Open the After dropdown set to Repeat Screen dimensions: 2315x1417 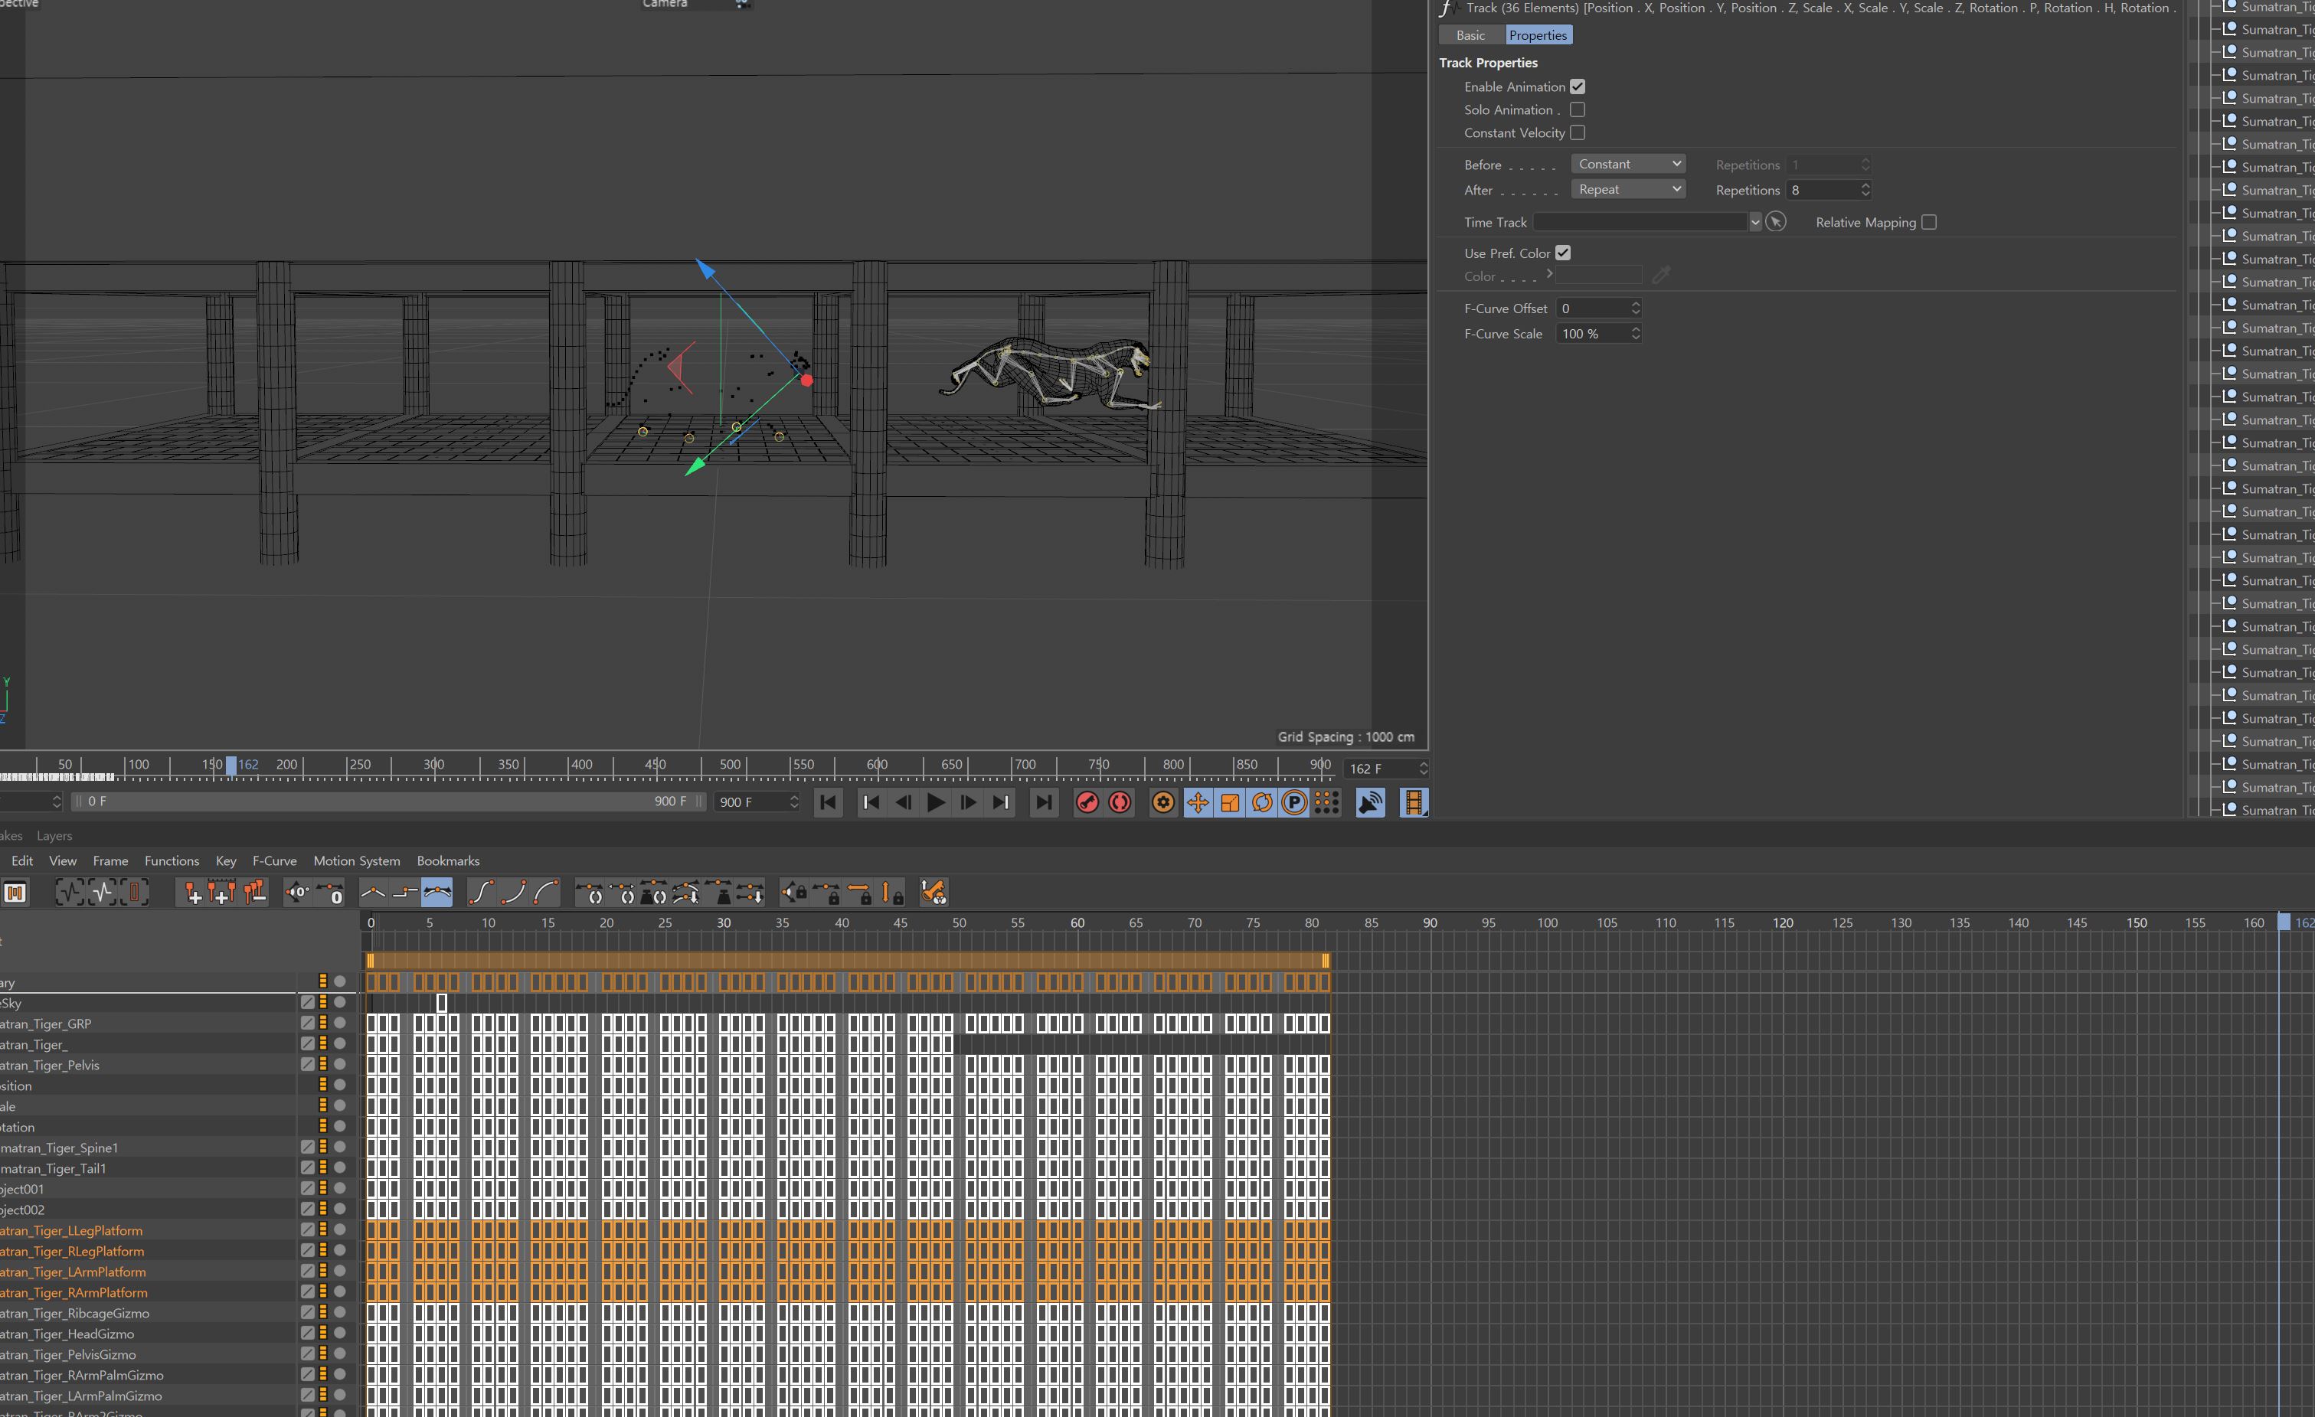[1628, 190]
